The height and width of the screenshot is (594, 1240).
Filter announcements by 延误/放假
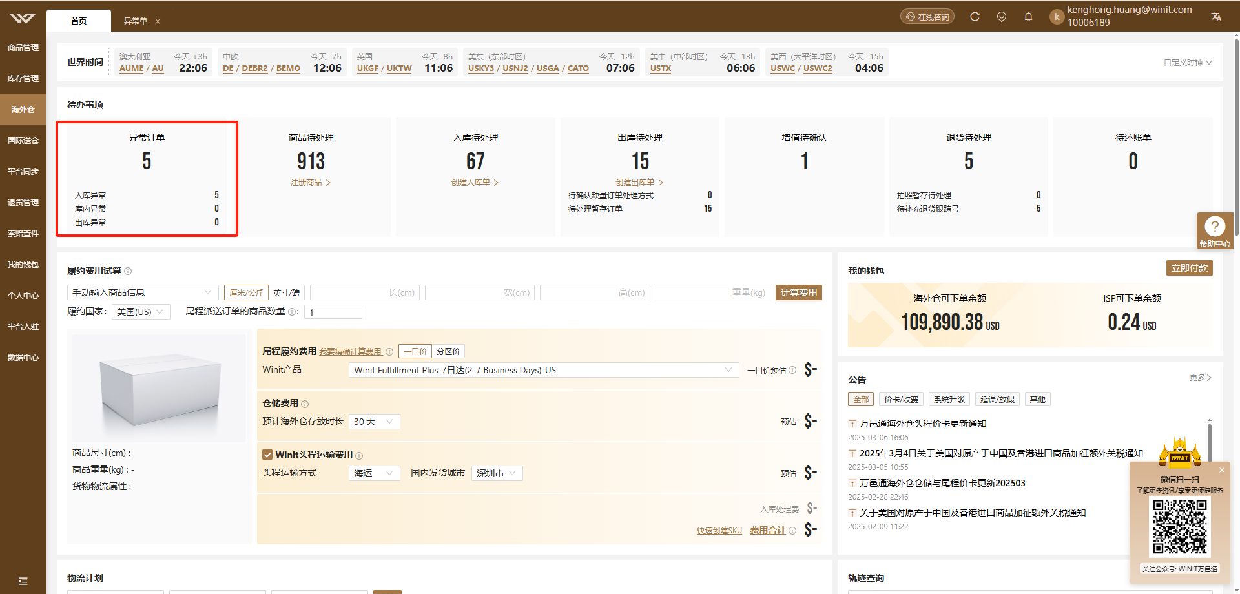coord(997,399)
